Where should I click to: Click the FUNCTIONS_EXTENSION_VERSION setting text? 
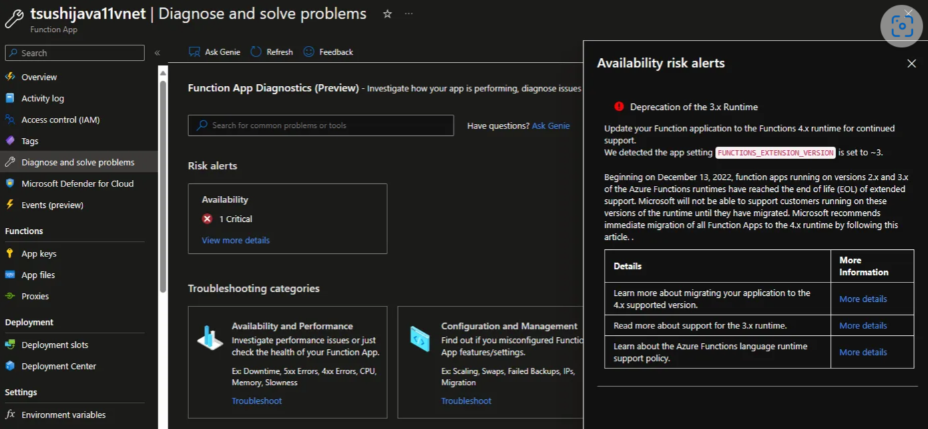pos(776,153)
